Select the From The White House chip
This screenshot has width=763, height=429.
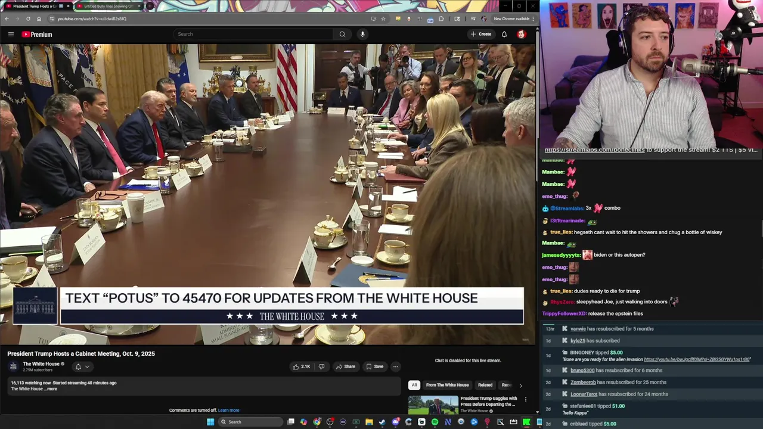(x=448, y=385)
